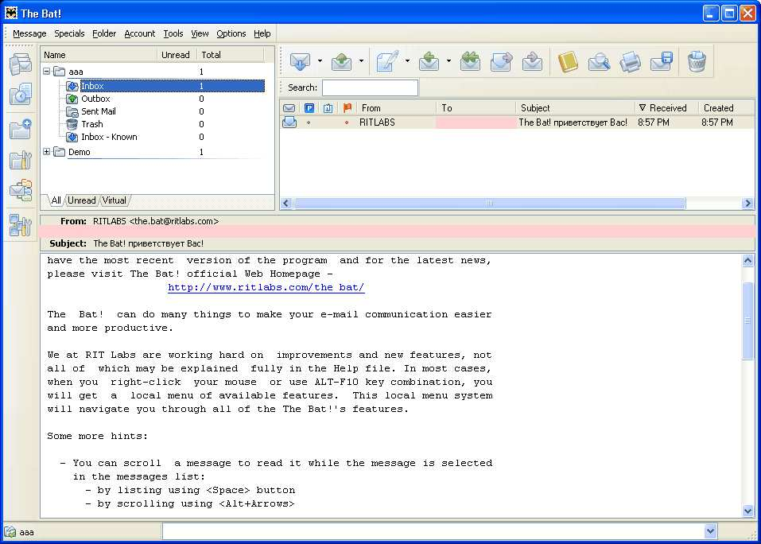
Task: Toggle the parked dot on RITLABS message
Action: coord(309,122)
